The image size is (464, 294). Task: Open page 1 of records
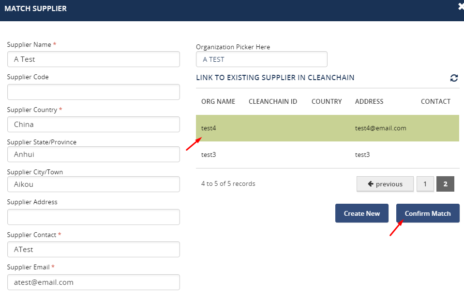[x=425, y=184]
